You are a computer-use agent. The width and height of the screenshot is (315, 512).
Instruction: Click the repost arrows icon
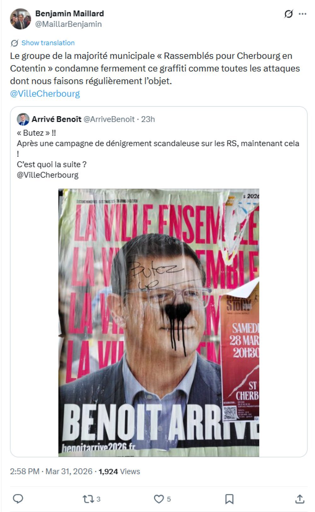tap(88, 499)
